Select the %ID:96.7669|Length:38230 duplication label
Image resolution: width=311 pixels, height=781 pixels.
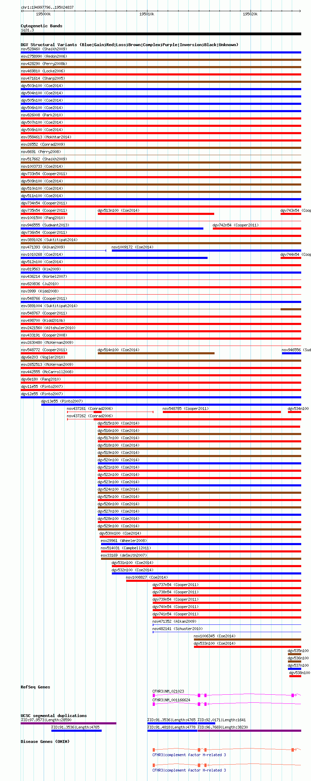(x=223, y=727)
